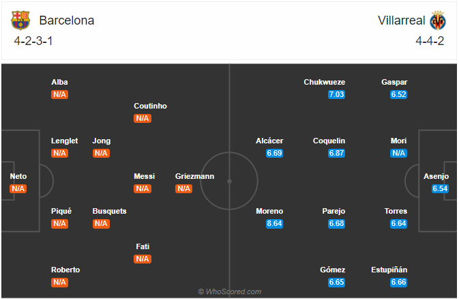Click Barcelona's 4-2-3-1 formation text
The image size is (459, 299).
tap(33, 41)
